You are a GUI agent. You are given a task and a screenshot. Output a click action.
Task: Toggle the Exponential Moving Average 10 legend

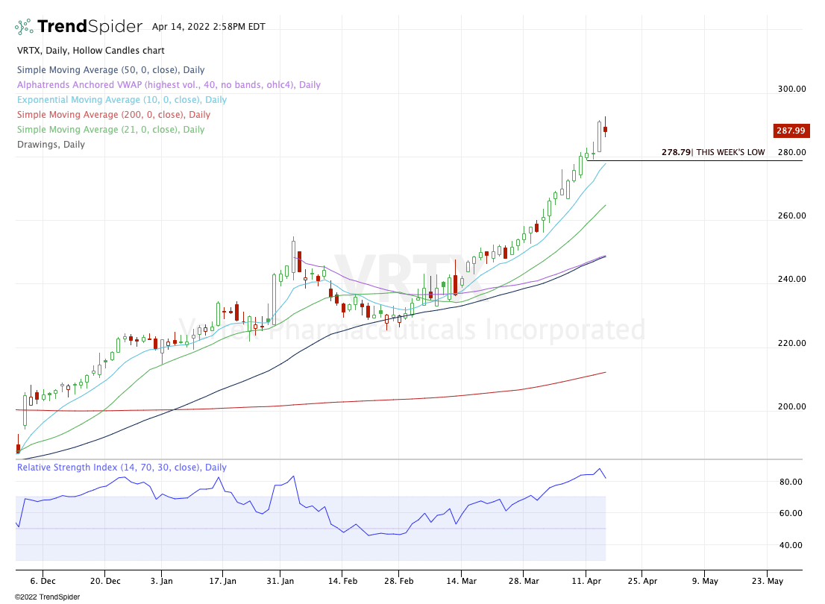point(122,100)
